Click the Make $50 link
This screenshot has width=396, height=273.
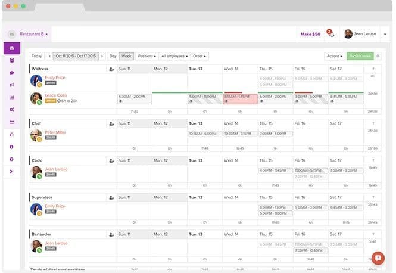(310, 34)
